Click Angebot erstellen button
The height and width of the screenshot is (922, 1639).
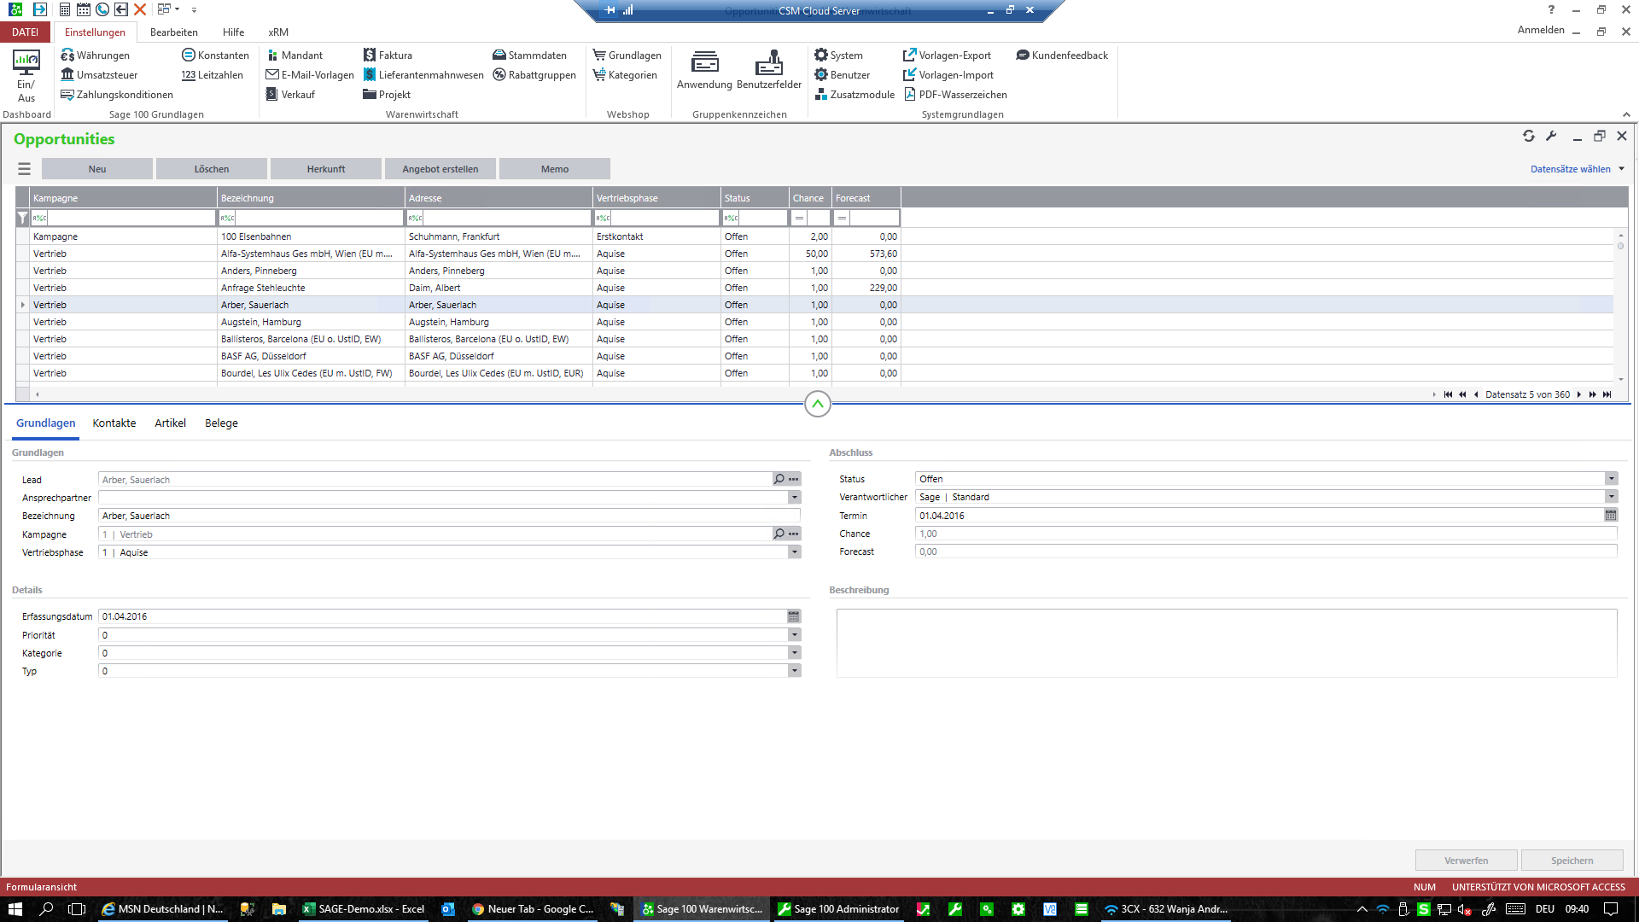(440, 169)
